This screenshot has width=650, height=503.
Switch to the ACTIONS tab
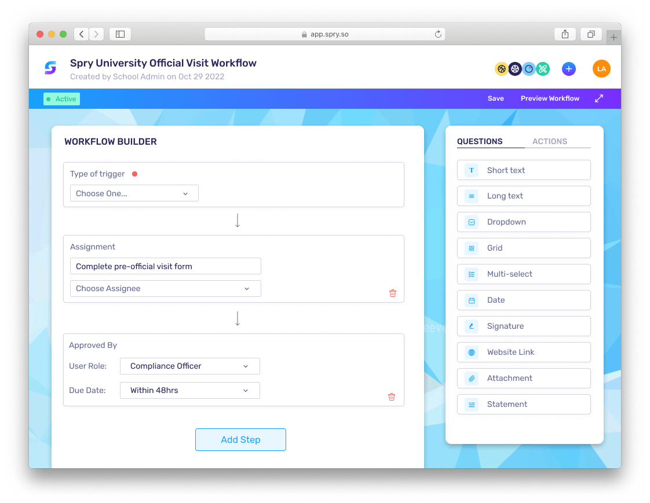point(550,141)
